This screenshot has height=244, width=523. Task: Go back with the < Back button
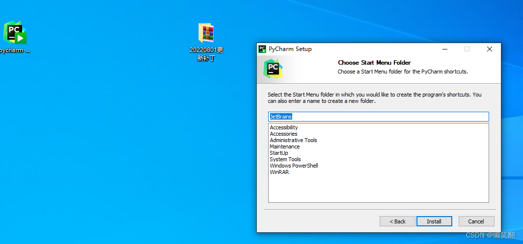coord(397,221)
